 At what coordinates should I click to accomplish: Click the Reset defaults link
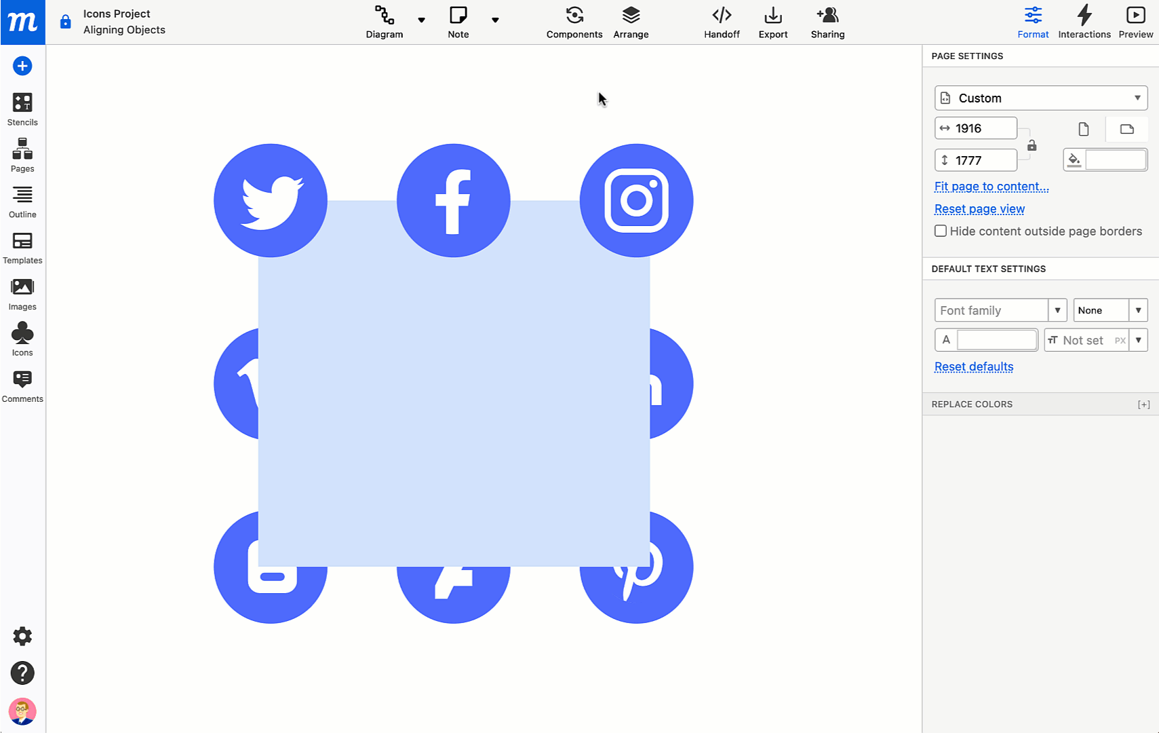point(973,366)
